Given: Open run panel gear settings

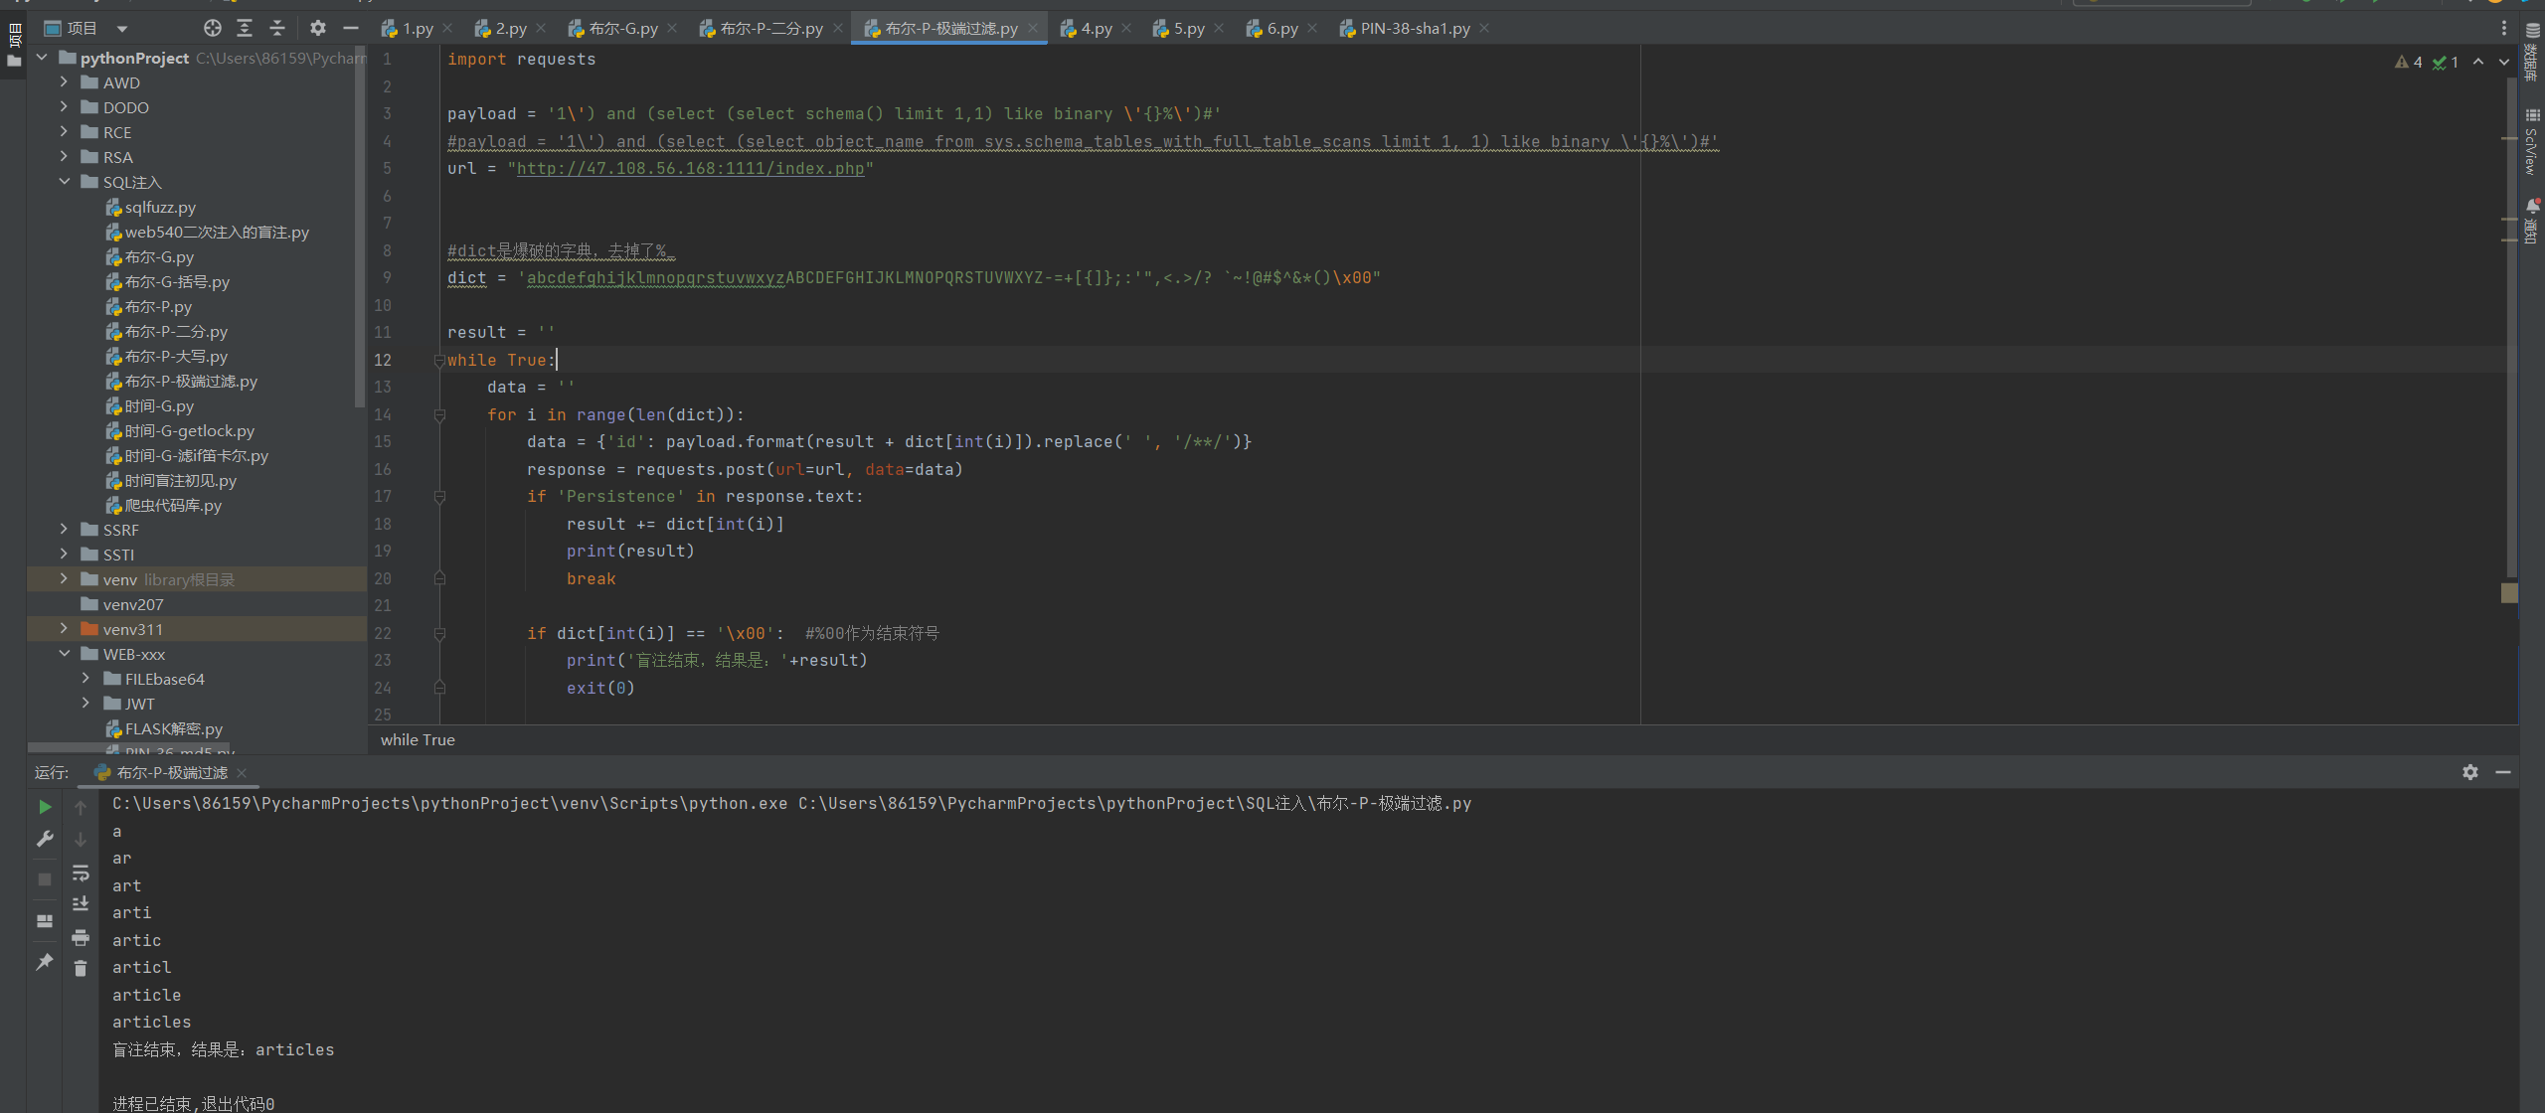Looking at the screenshot, I should [2469, 772].
